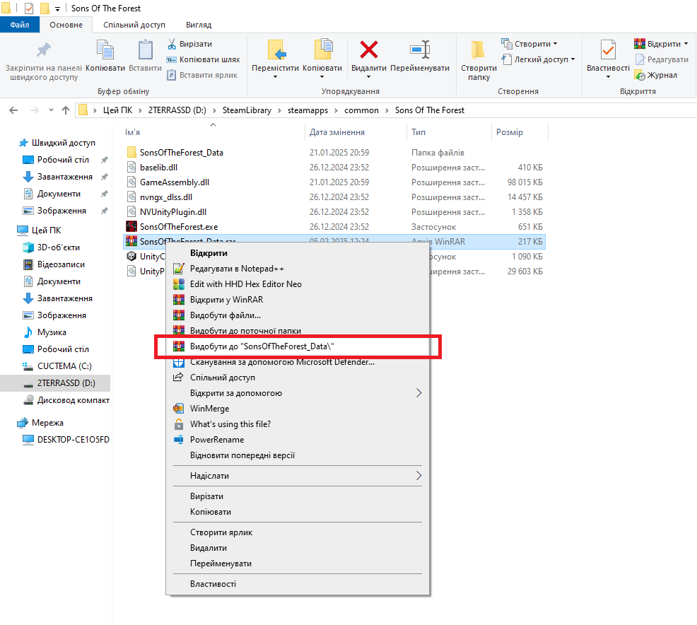This screenshot has width=697, height=625.
Task: Open the quick access toolbar customize arrow
Action: 57,8
